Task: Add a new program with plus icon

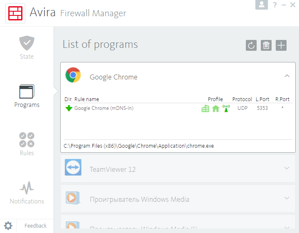Action: point(281,45)
